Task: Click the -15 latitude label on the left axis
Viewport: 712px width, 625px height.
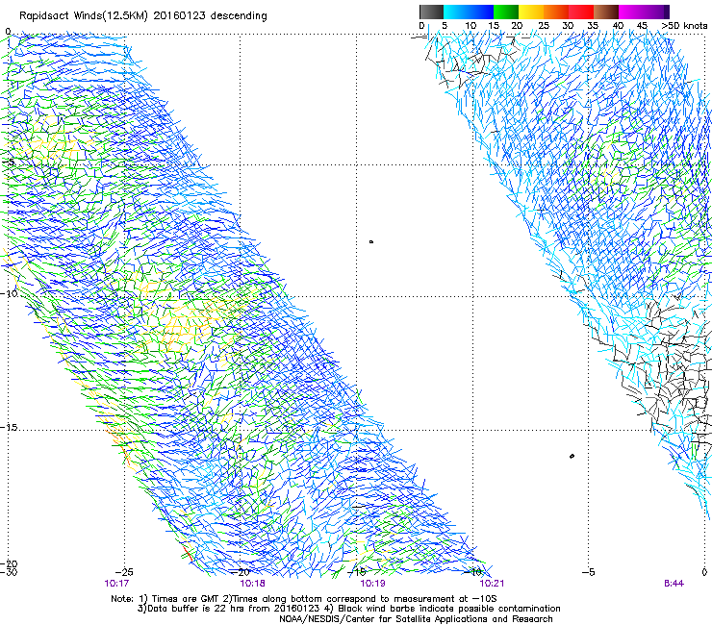Action: point(9,428)
